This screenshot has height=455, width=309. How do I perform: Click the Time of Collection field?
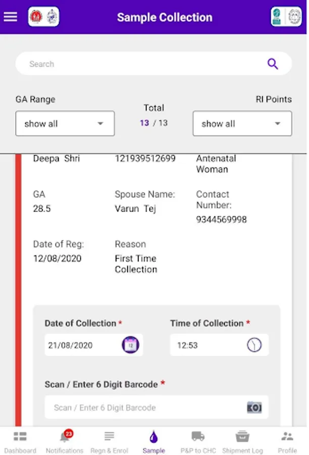(x=207, y=345)
